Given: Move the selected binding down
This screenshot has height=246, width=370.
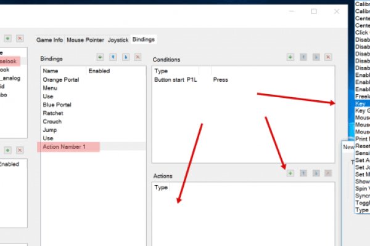Looking at the screenshot, I should click(x=126, y=57).
